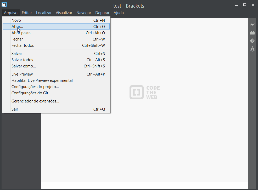
Task: Open the Localizar menu
Action: coord(44,13)
